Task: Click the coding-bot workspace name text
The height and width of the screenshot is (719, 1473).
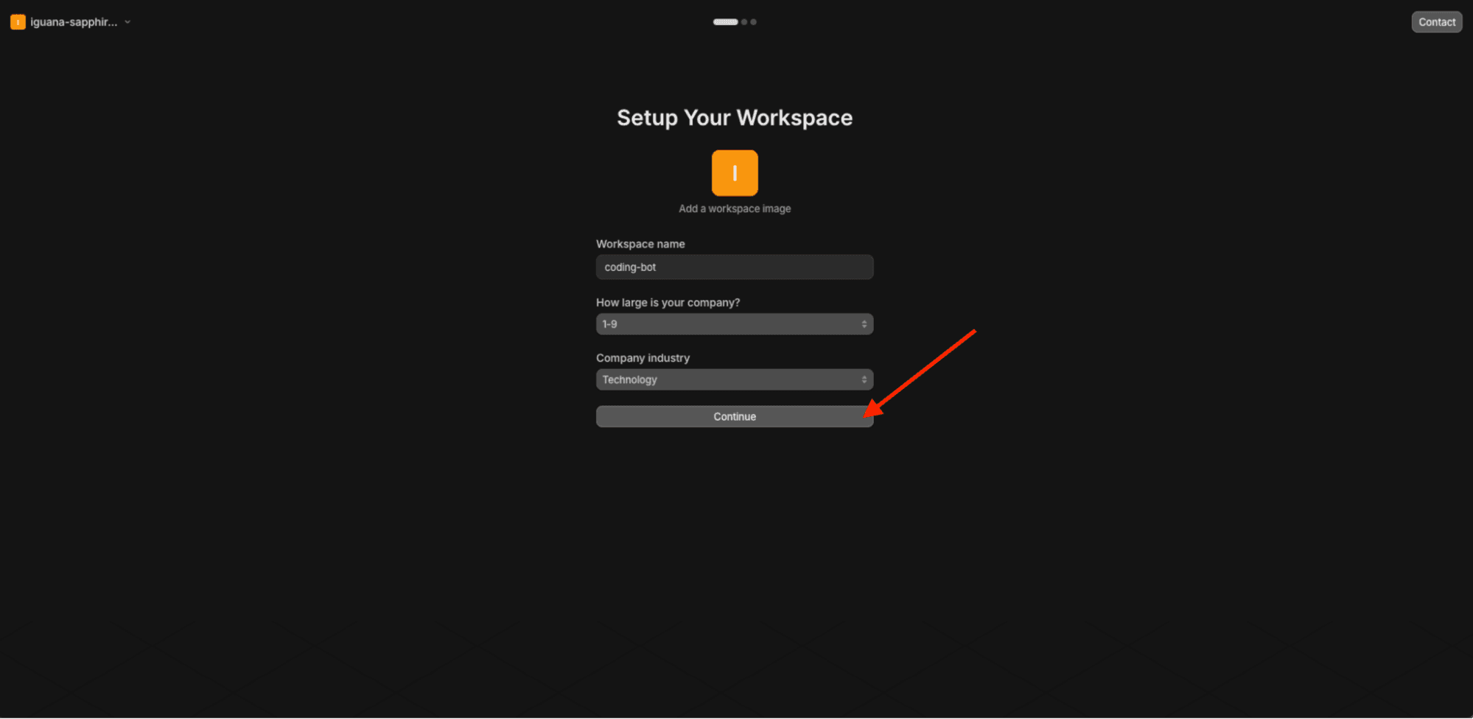Action: [x=631, y=267]
